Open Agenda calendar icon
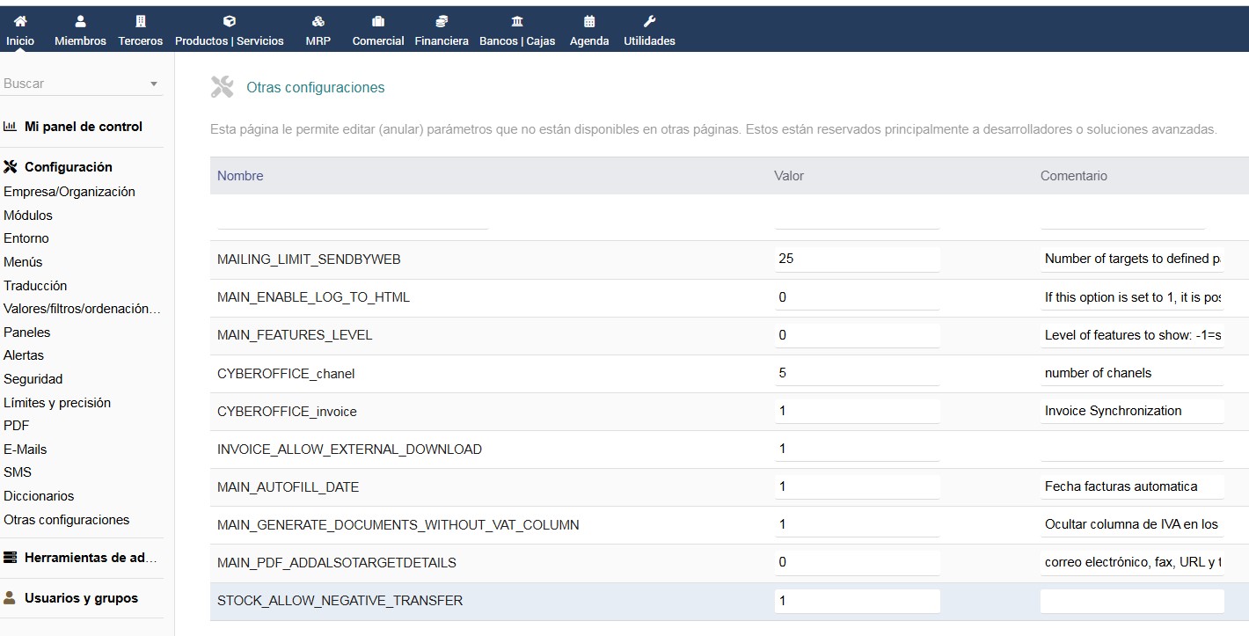Screen dimensions: 1249x636 click(x=589, y=21)
